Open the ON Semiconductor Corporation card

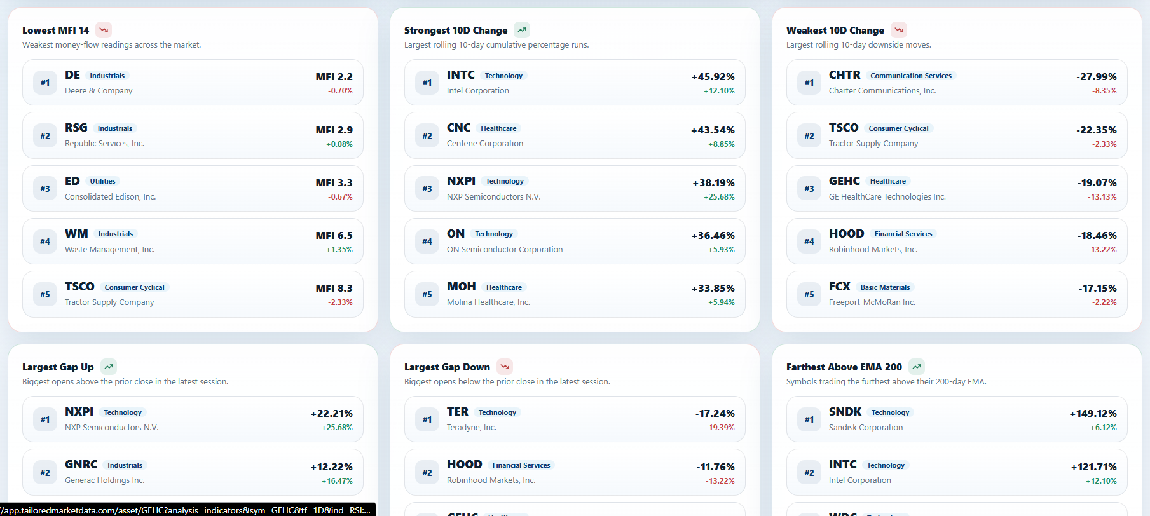point(575,241)
